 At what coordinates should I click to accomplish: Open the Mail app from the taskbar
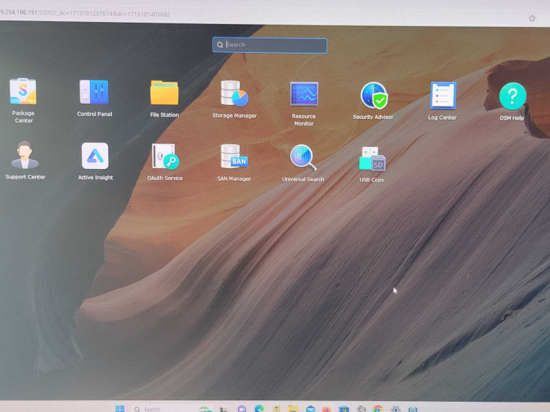311,409
